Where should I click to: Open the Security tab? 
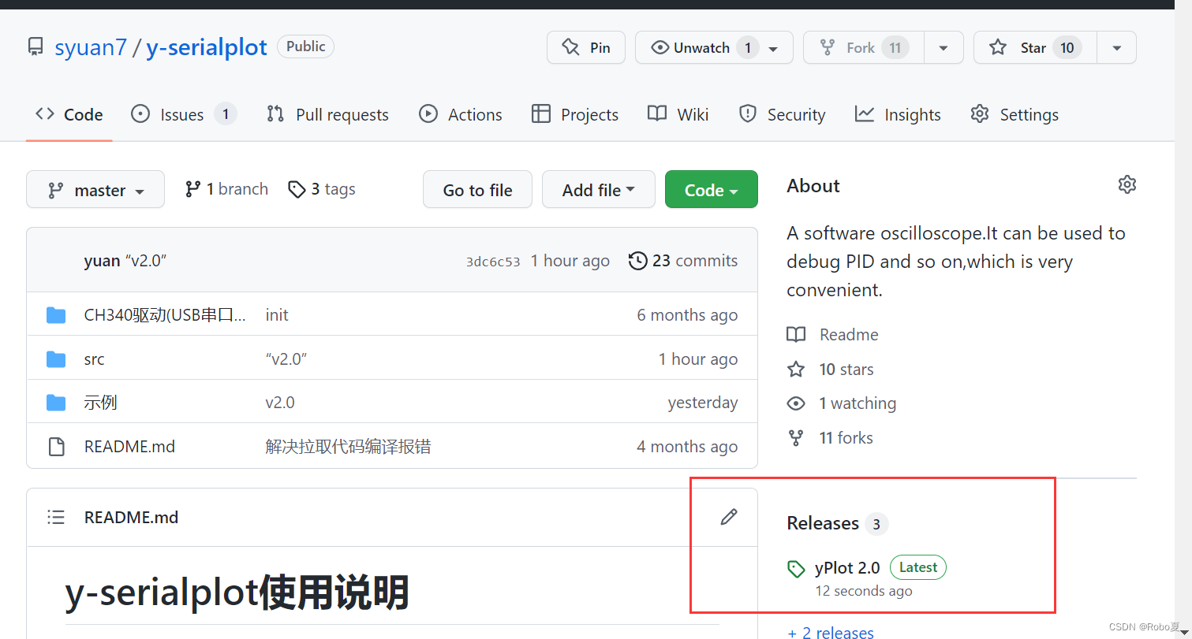point(782,114)
